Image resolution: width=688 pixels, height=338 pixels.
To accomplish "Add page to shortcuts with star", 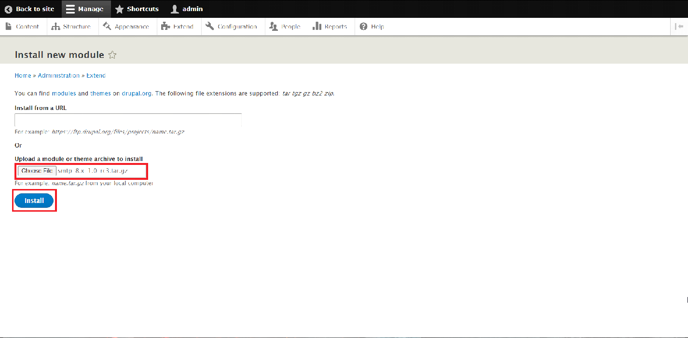I will pos(112,55).
